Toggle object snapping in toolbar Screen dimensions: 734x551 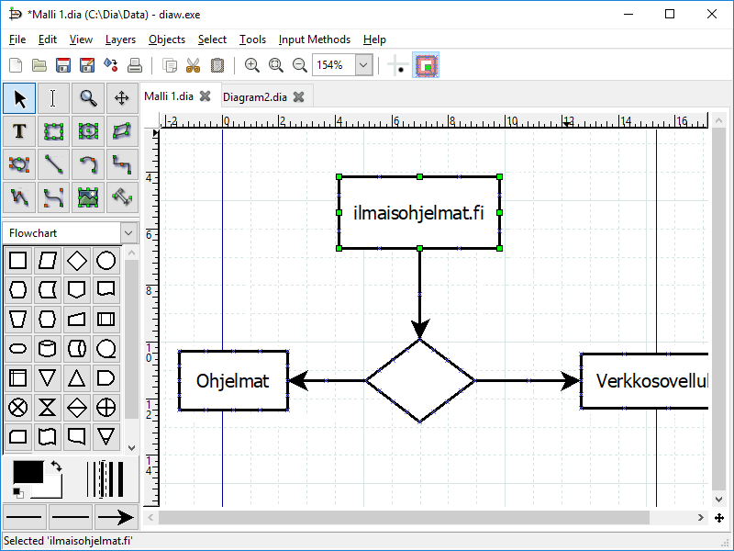pos(426,65)
